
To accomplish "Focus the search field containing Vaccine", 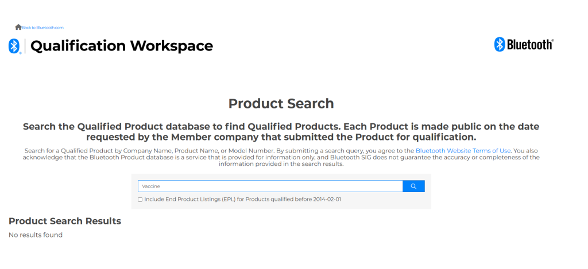I will click(270, 186).
